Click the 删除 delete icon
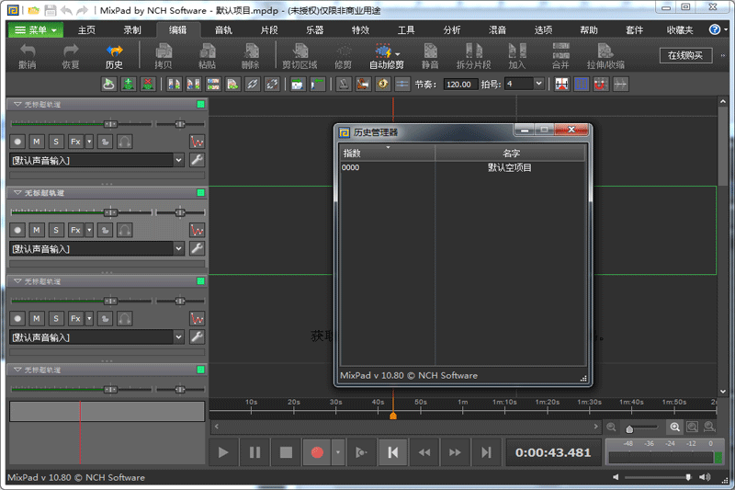This screenshot has width=735, height=490. [251, 56]
